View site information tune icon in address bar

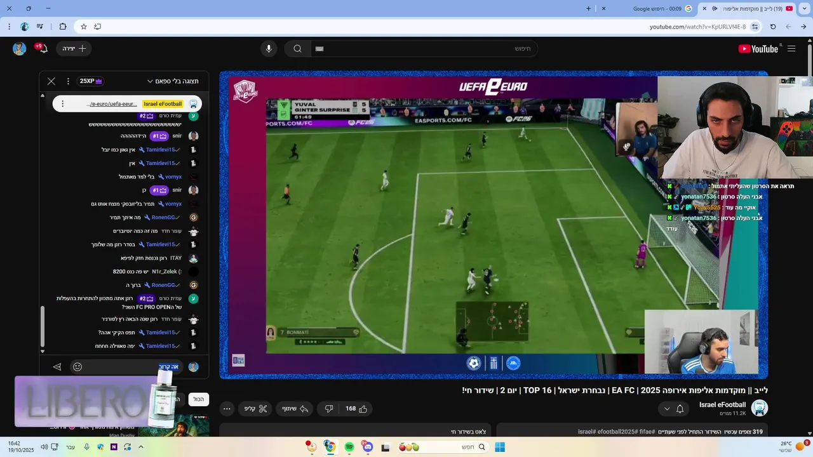tap(755, 27)
